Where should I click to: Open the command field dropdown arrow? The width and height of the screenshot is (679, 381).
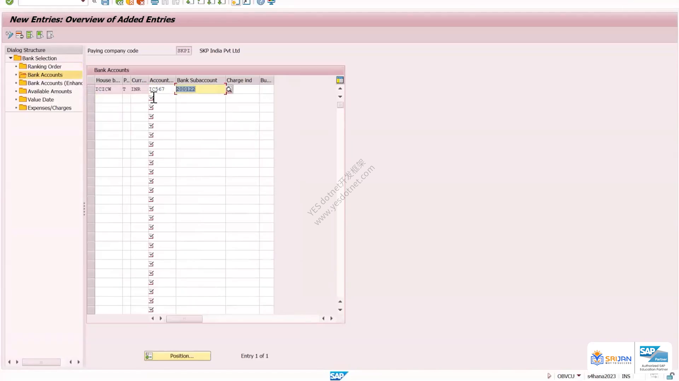point(83,2)
